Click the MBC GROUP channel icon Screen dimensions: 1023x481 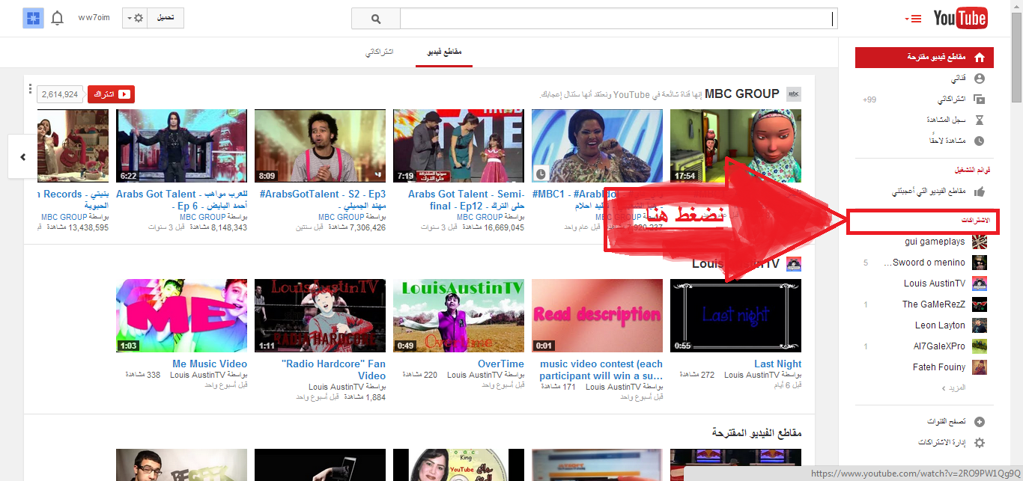794,94
